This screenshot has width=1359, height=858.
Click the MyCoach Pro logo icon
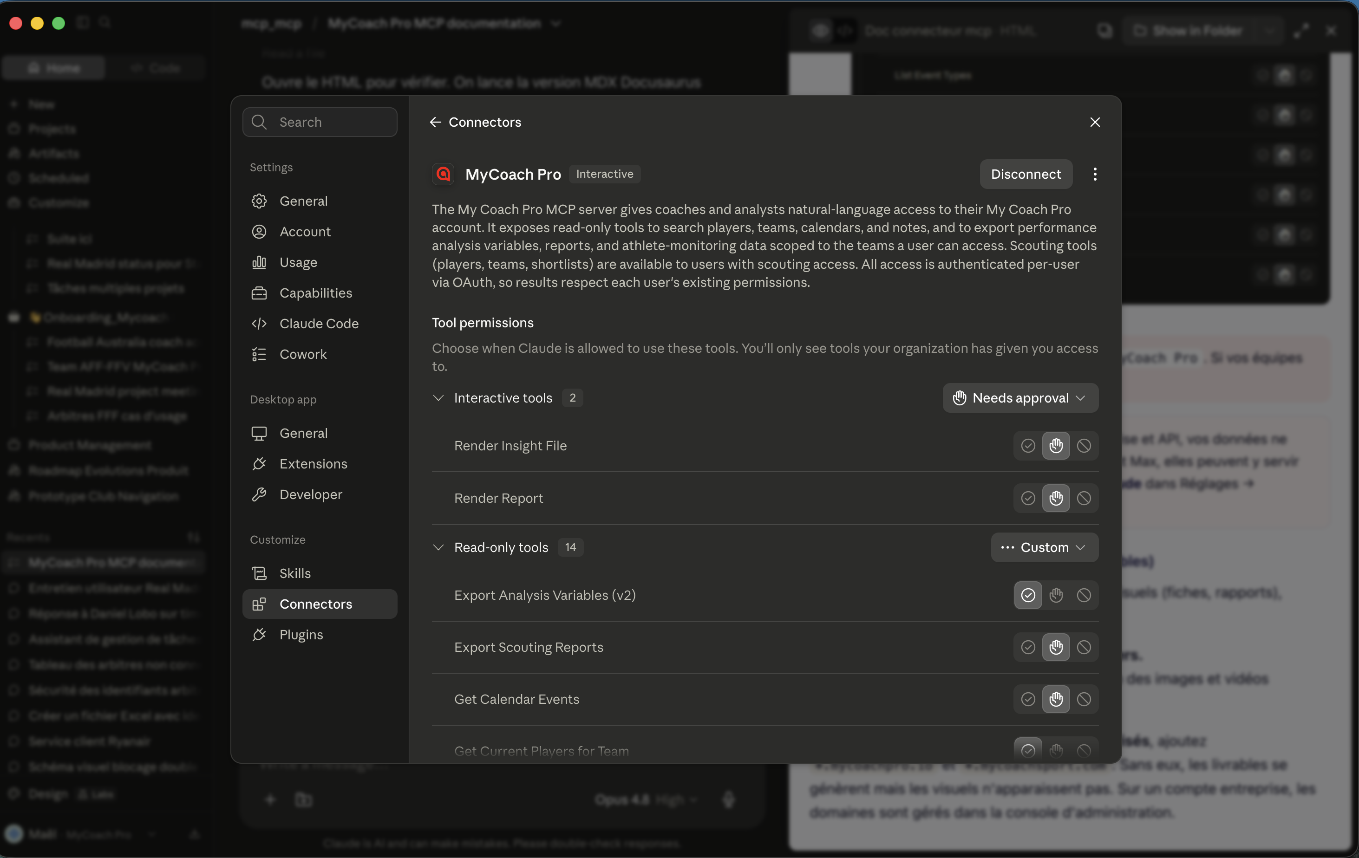(x=444, y=174)
